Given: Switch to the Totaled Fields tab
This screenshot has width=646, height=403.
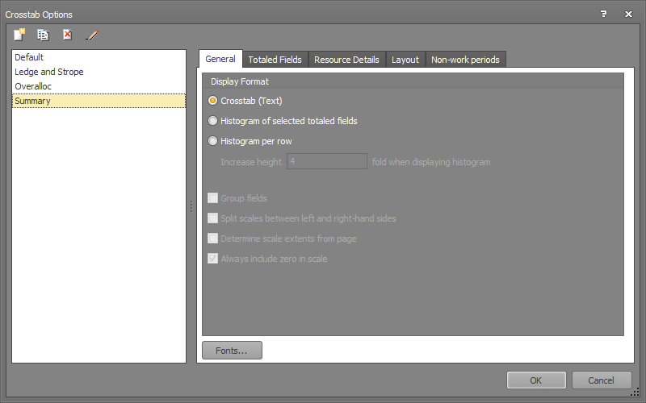Looking at the screenshot, I should coord(275,60).
